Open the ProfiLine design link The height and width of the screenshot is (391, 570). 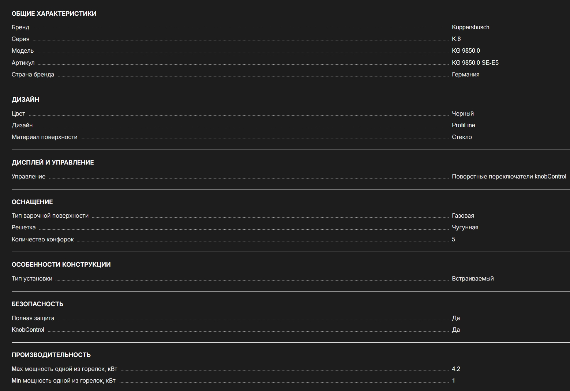(463, 125)
